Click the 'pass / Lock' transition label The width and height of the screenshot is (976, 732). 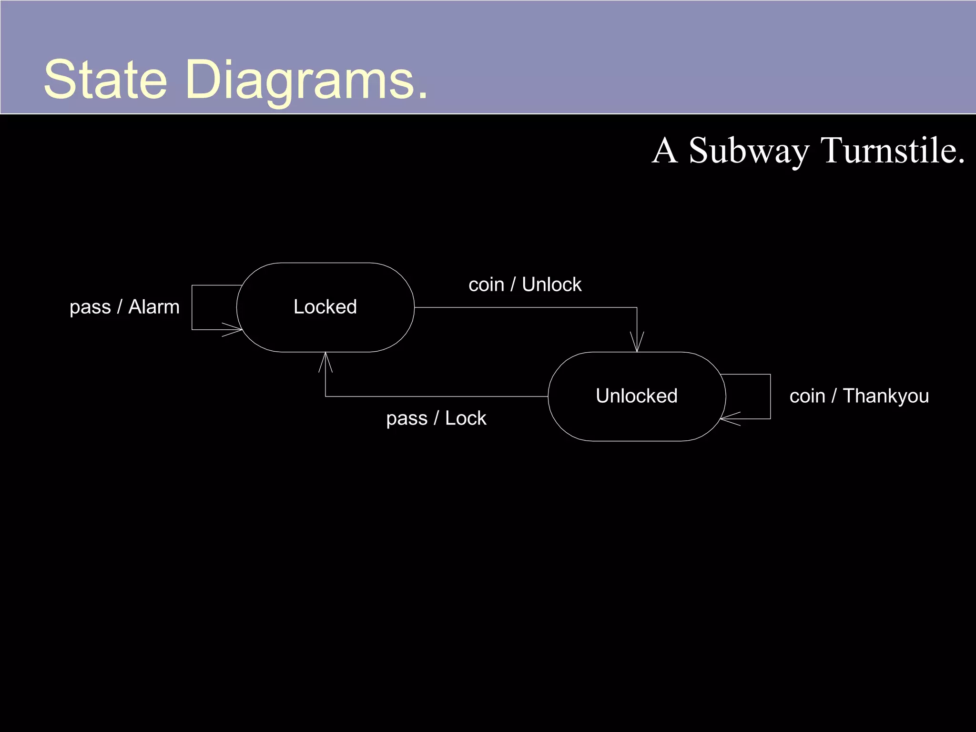pos(436,418)
